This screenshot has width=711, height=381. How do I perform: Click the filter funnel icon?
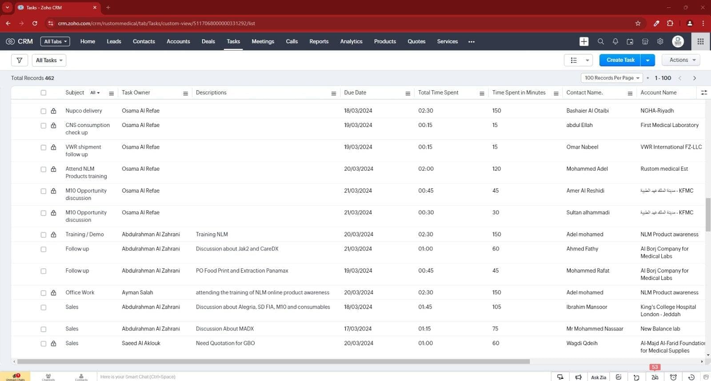tap(20, 60)
